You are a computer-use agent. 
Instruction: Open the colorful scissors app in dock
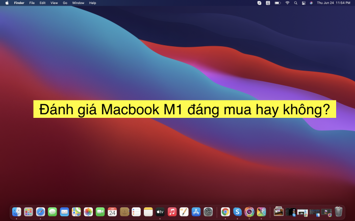(261, 212)
